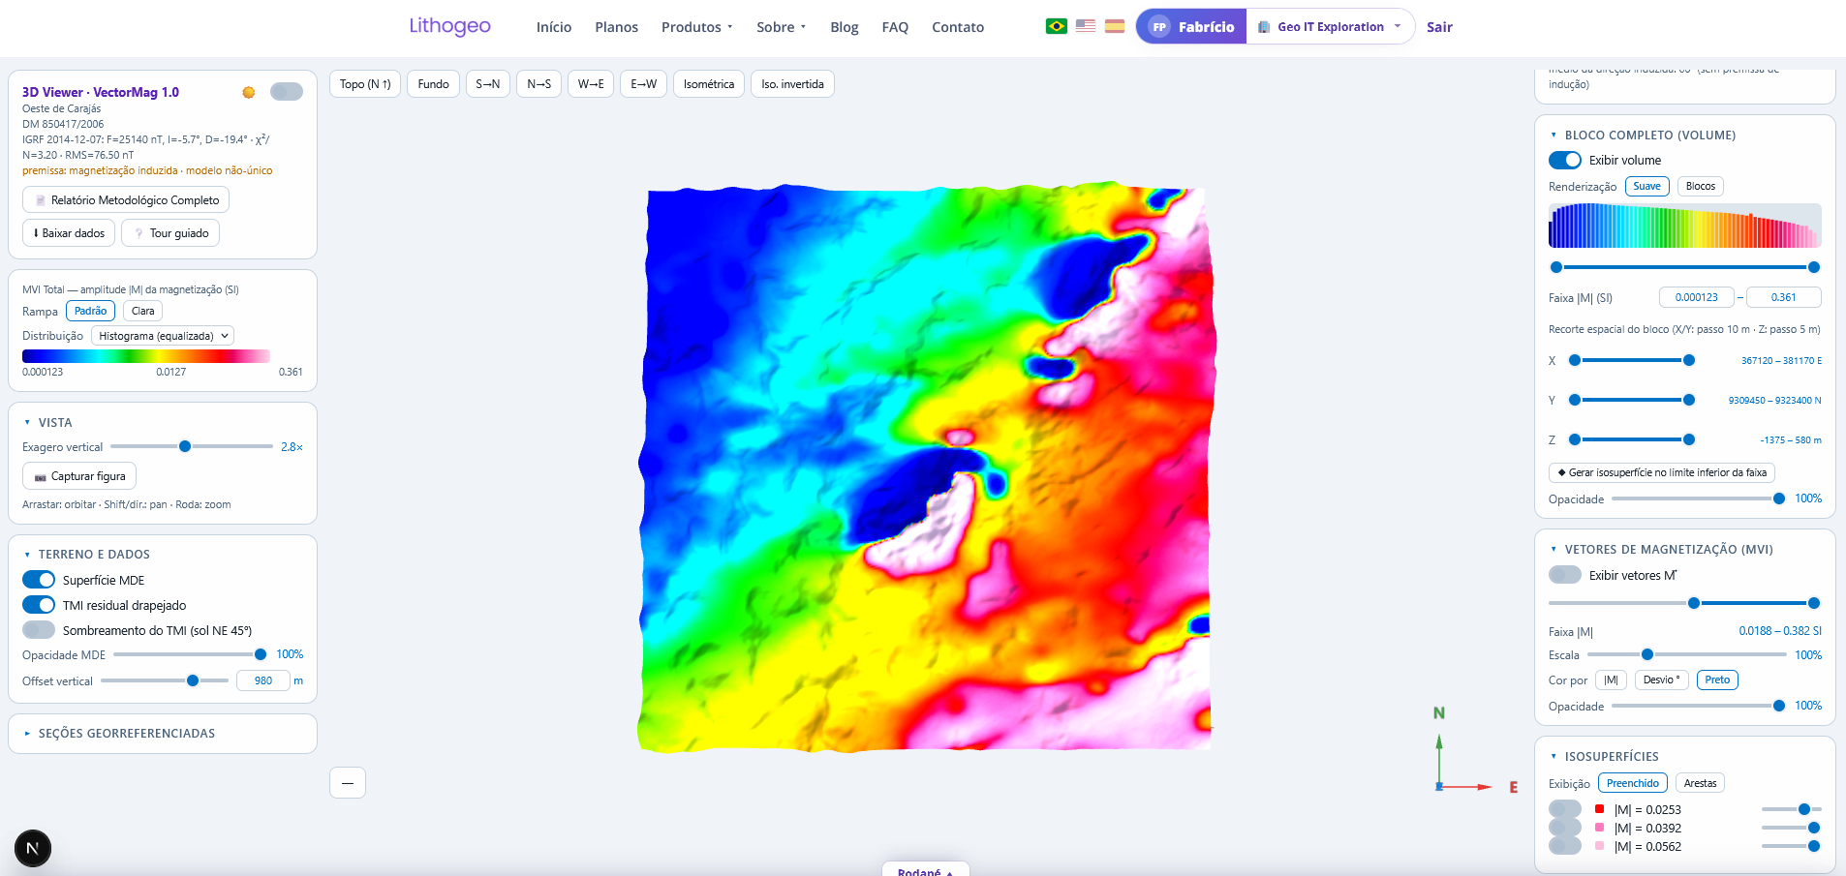Open the FAQ page
This screenshot has height=876, width=1846.
coord(895,27)
